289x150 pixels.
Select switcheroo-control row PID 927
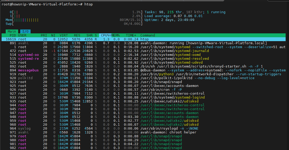[x=144, y=93]
